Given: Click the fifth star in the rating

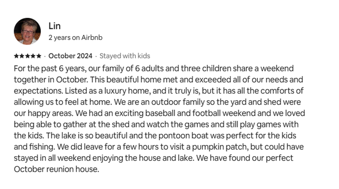Looking at the screenshot, I should coord(39,56).
